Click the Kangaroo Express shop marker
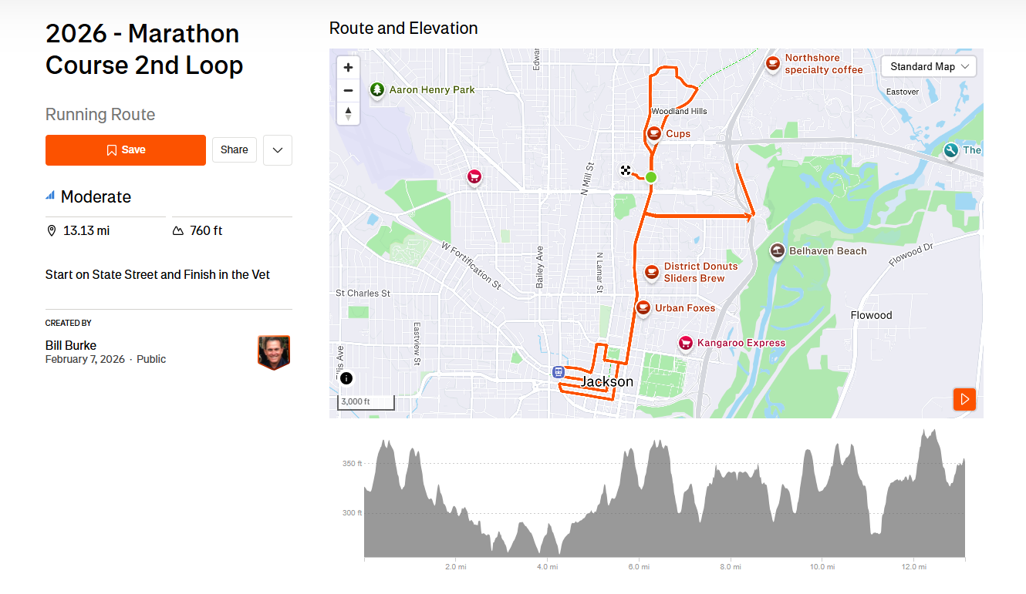 click(x=685, y=343)
